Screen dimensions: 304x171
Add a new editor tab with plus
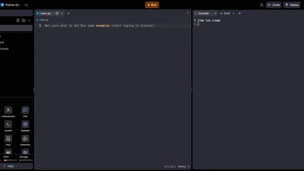(68, 13)
